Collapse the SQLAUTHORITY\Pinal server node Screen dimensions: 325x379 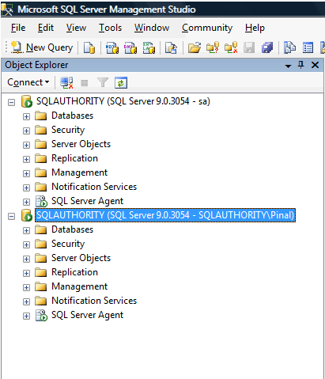(11, 216)
